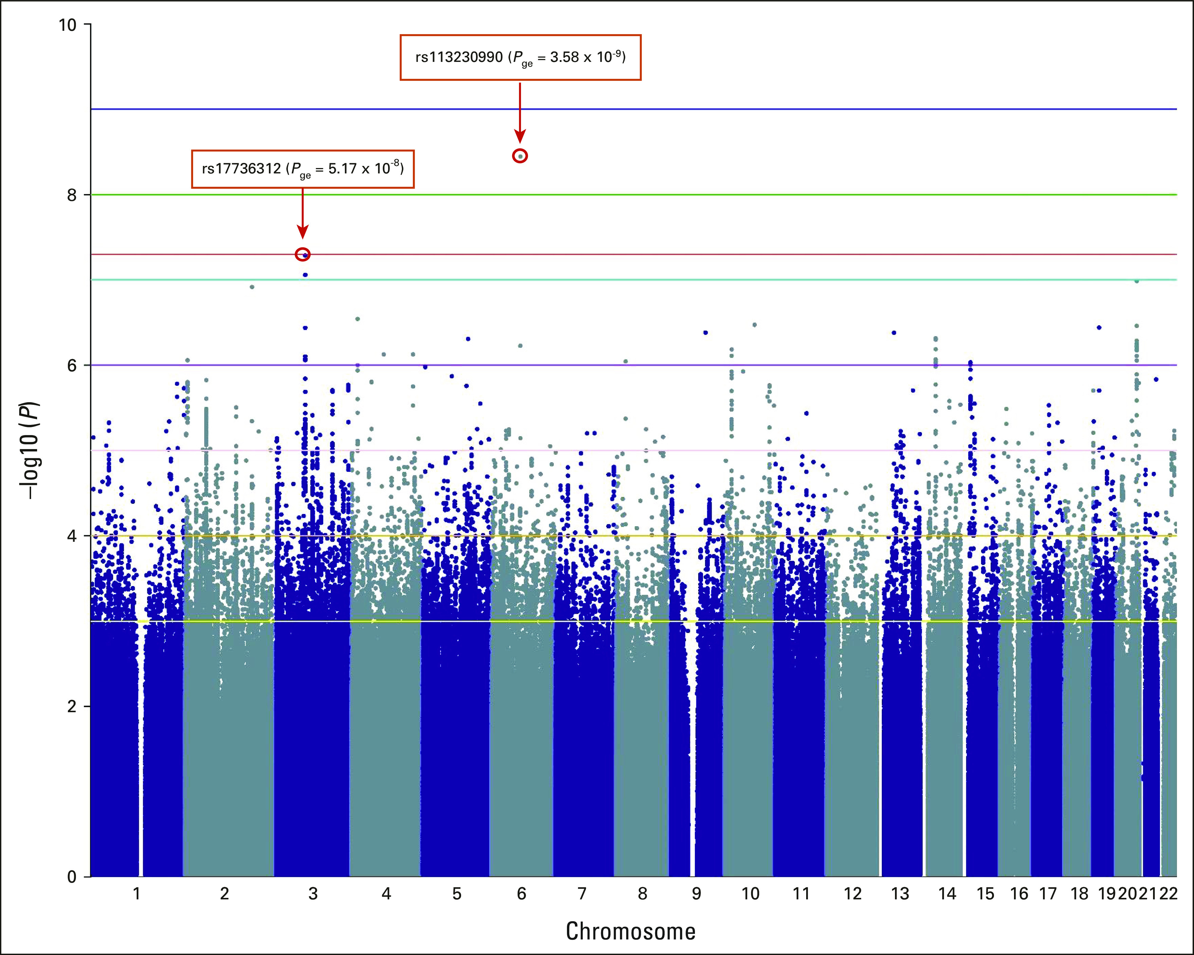Click chromosome label 22
The image size is (1194, 955).
coord(1168,893)
